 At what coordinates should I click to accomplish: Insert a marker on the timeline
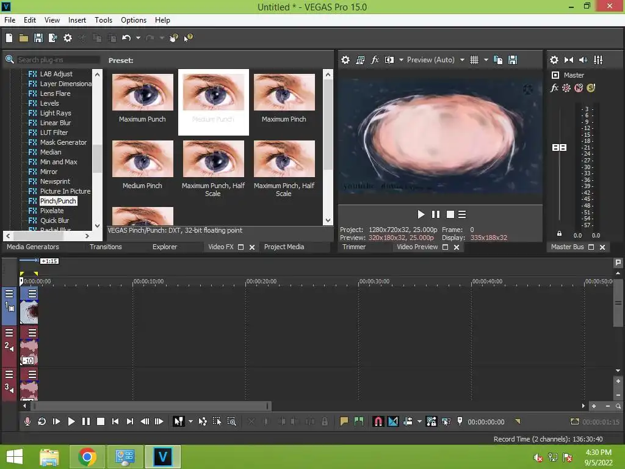point(344,421)
